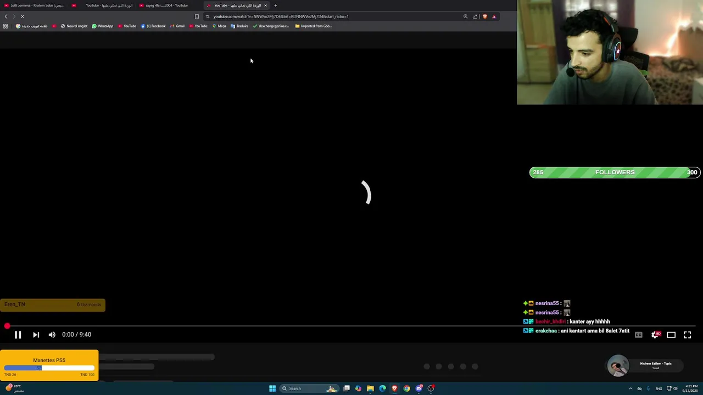Open the Facebook bookmark
Screen dimensions: 703x395
pyautogui.click(x=153, y=26)
